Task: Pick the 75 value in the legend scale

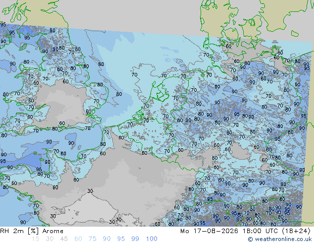Action: tap(92, 239)
